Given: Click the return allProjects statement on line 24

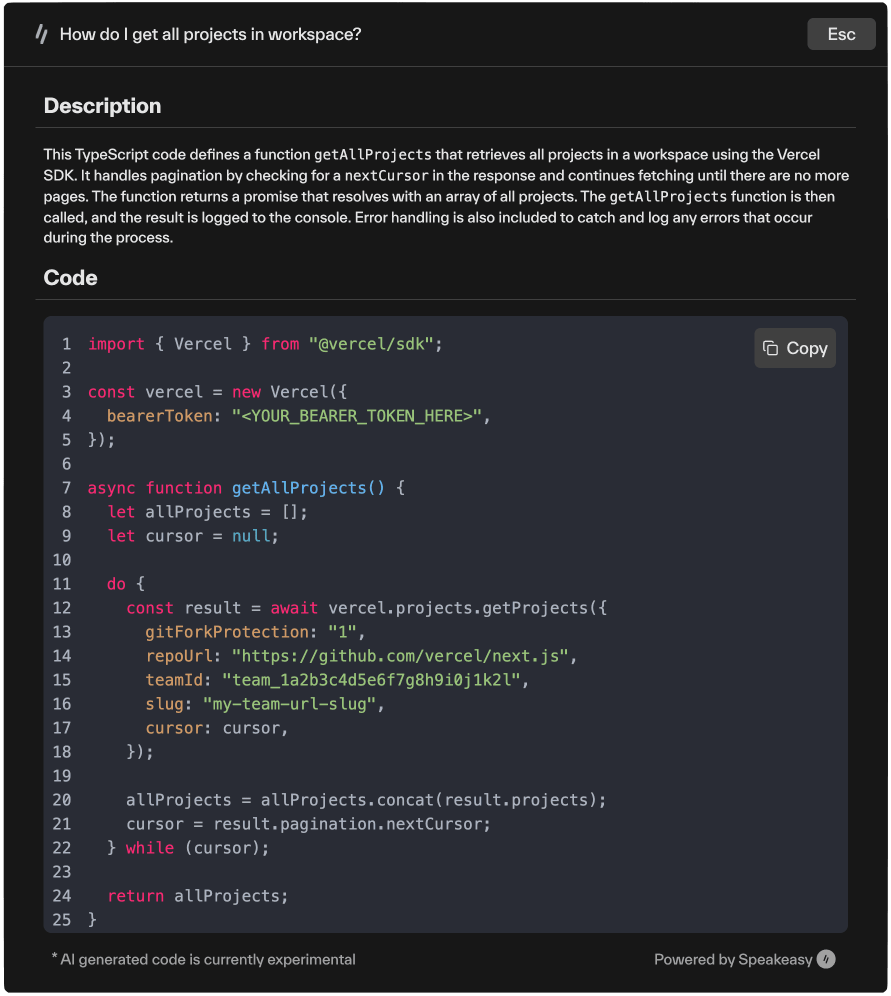Looking at the screenshot, I should click(198, 895).
